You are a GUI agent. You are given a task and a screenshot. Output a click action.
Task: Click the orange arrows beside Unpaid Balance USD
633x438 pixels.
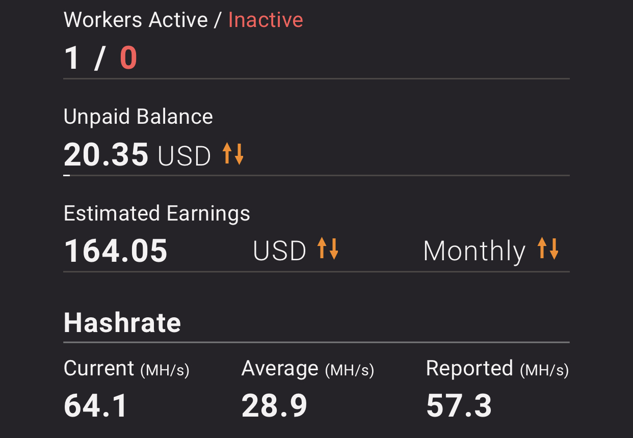[233, 154]
